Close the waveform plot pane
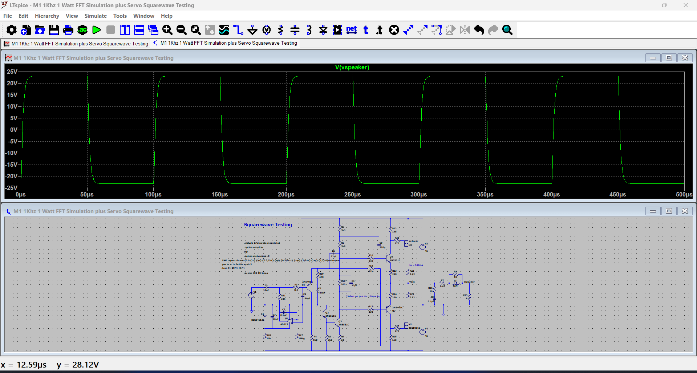Viewport: 697px width, 373px height. [685, 58]
